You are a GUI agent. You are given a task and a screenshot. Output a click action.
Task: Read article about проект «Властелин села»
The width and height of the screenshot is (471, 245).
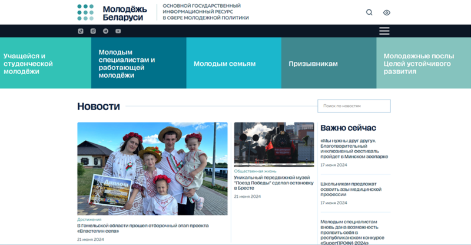142,228
